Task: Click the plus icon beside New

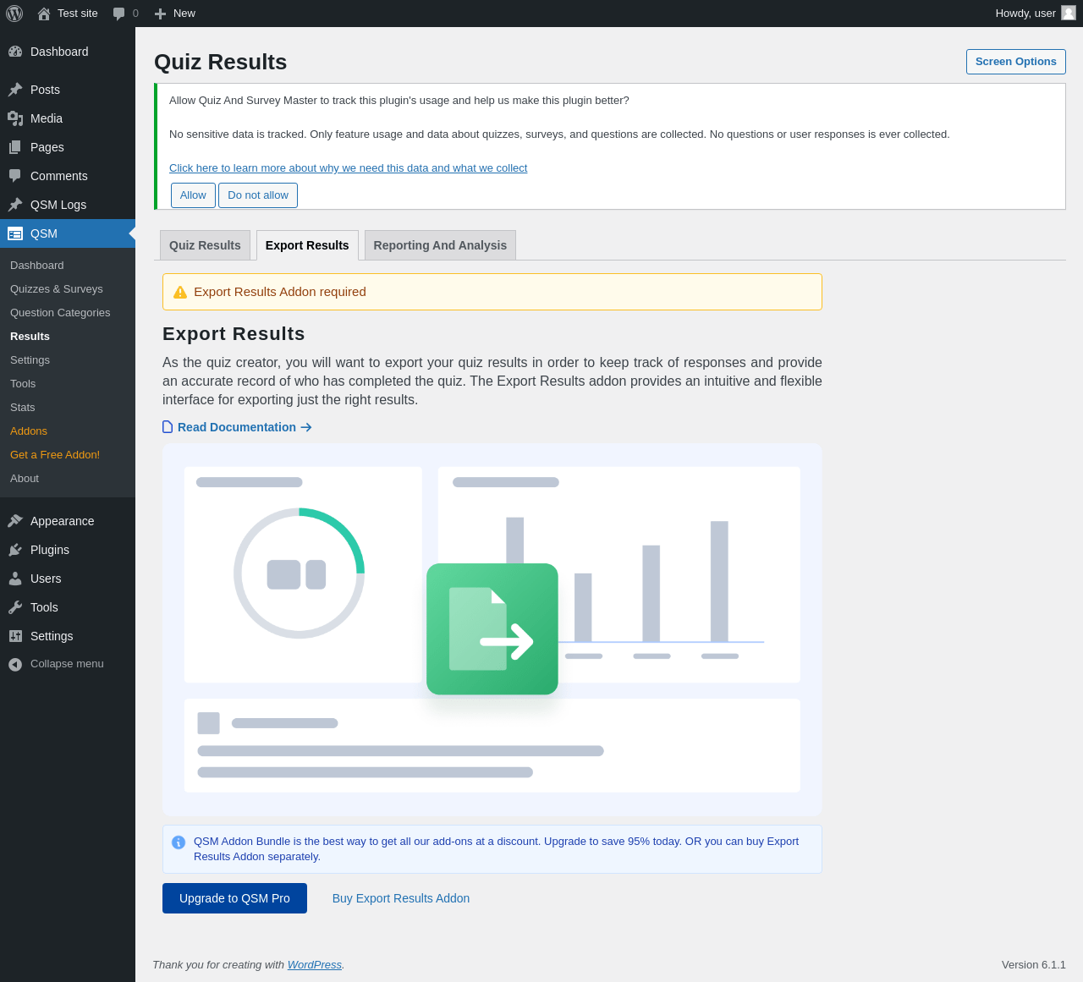Action: (x=161, y=14)
